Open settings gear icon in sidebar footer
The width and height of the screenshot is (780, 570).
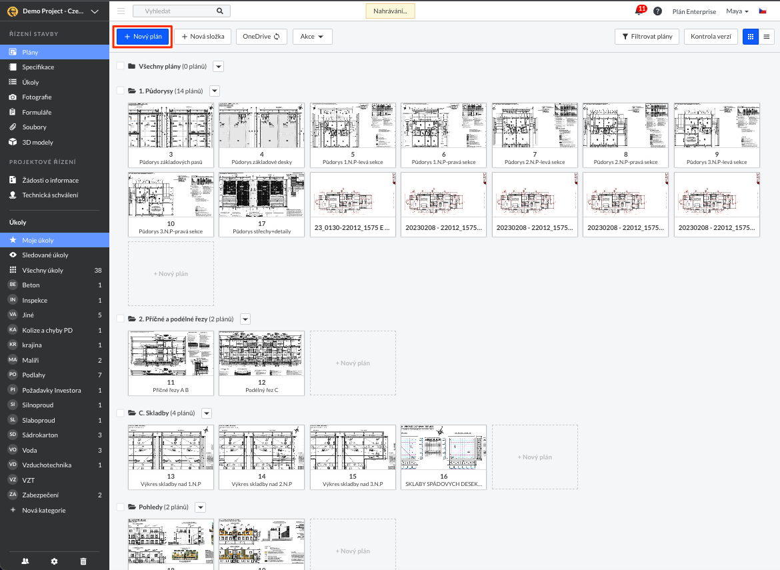click(x=54, y=561)
